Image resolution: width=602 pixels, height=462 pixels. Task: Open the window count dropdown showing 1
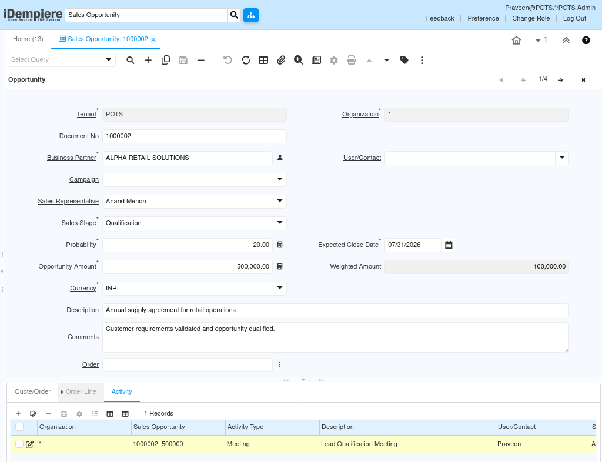tap(541, 40)
